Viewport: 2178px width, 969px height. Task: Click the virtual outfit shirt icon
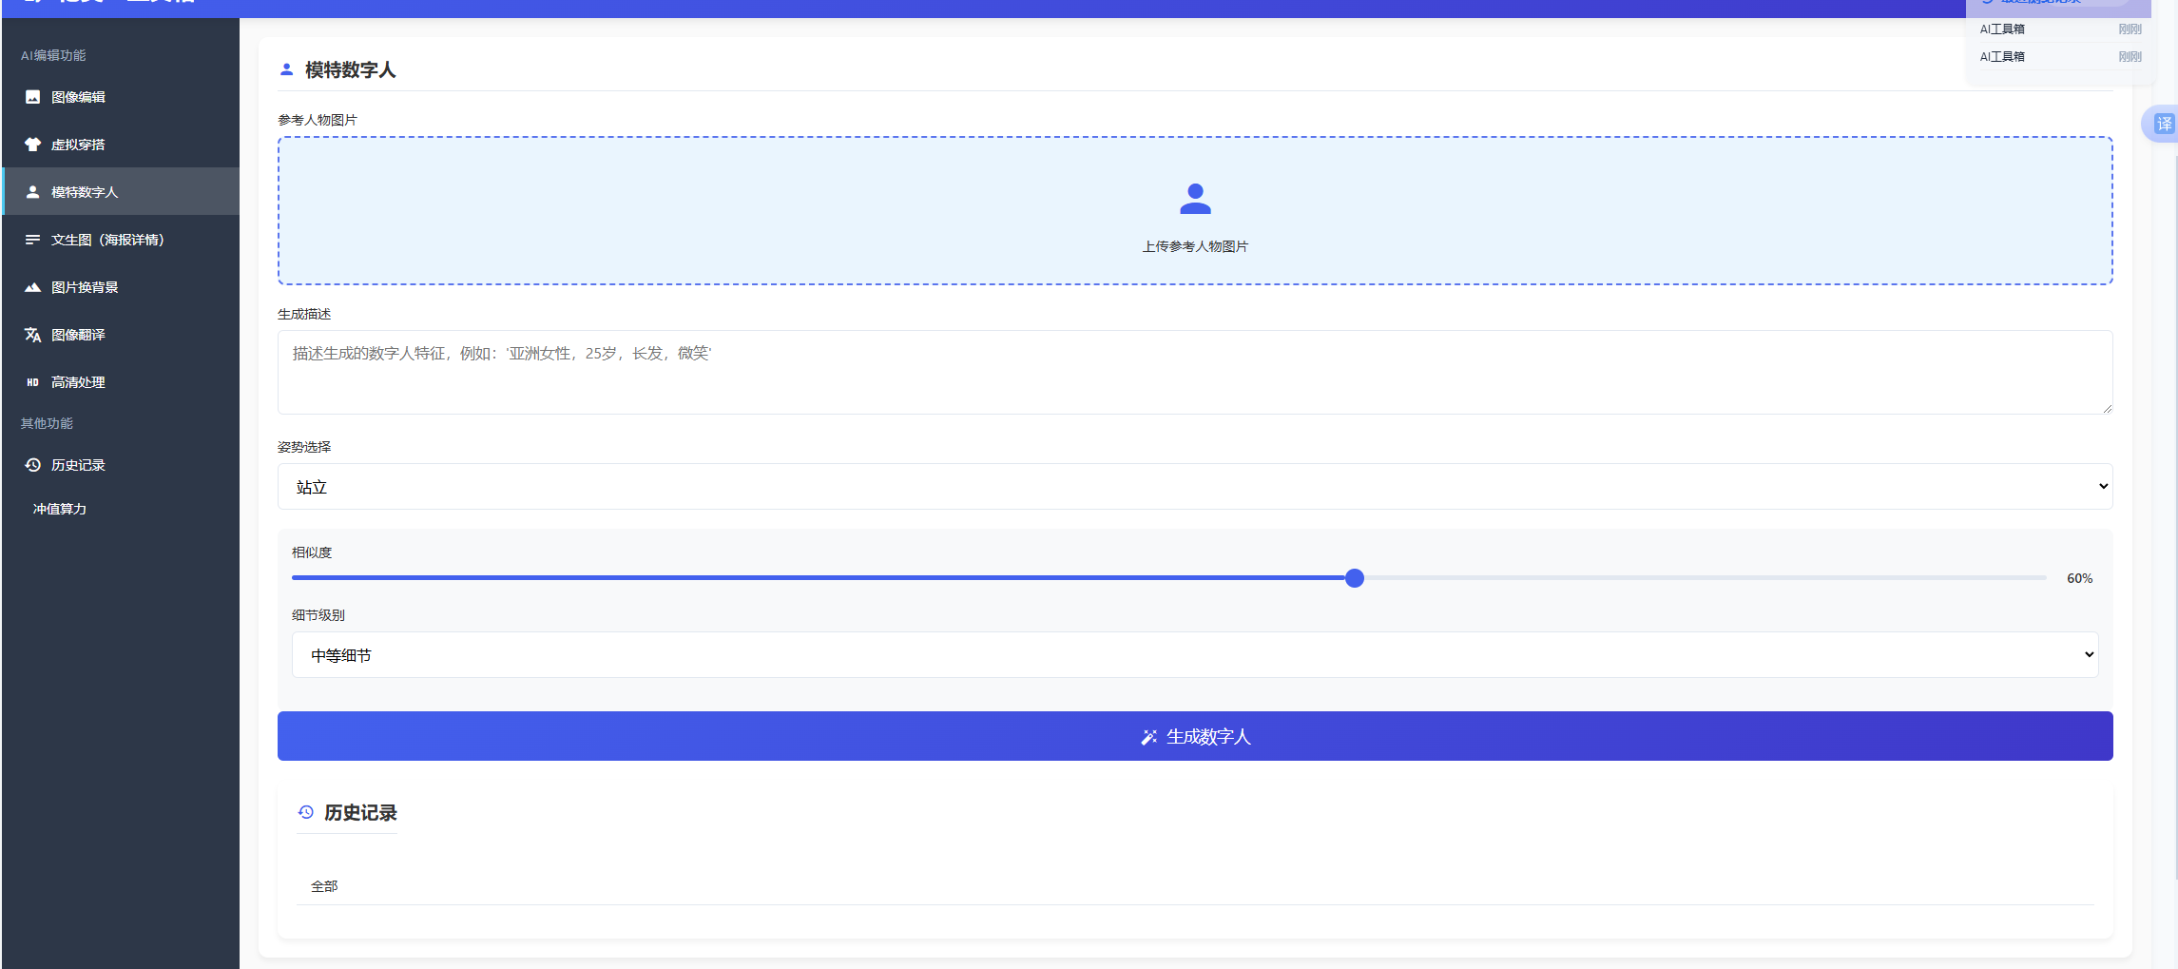click(x=32, y=145)
